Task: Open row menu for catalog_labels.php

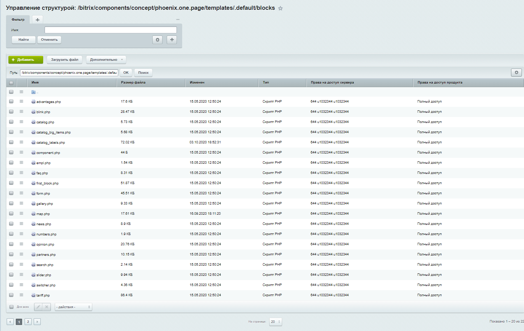Action: tap(21, 142)
